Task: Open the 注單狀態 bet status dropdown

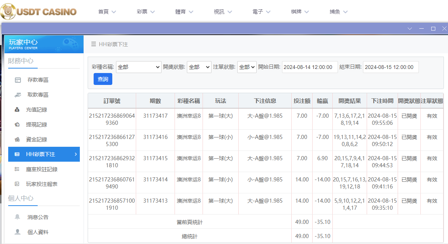Action: pos(247,67)
